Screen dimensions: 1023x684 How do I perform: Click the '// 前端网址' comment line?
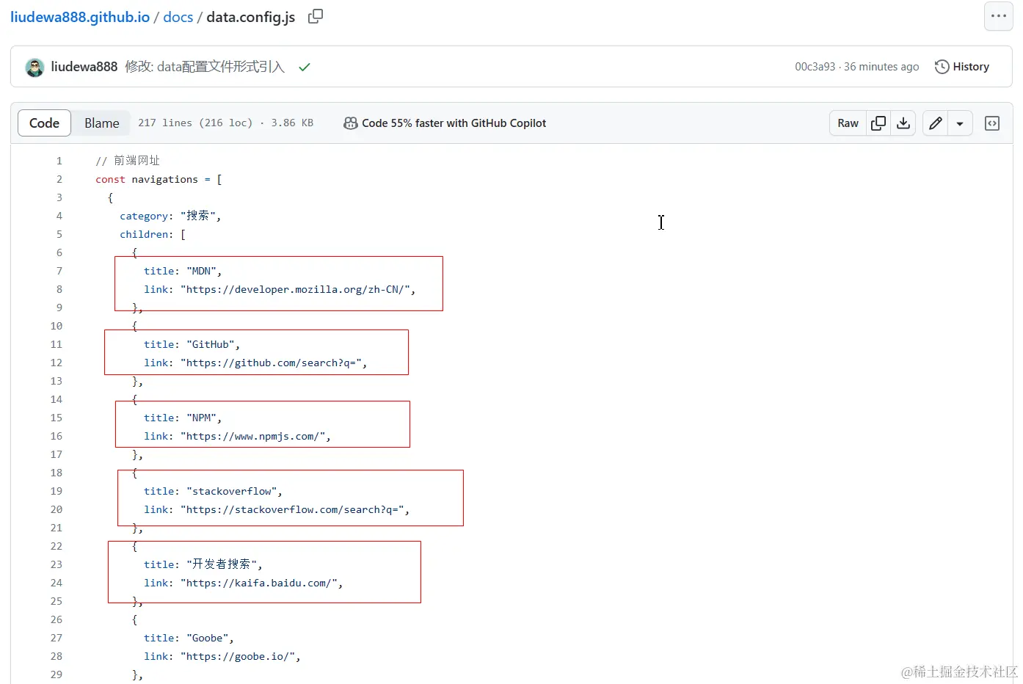click(128, 161)
